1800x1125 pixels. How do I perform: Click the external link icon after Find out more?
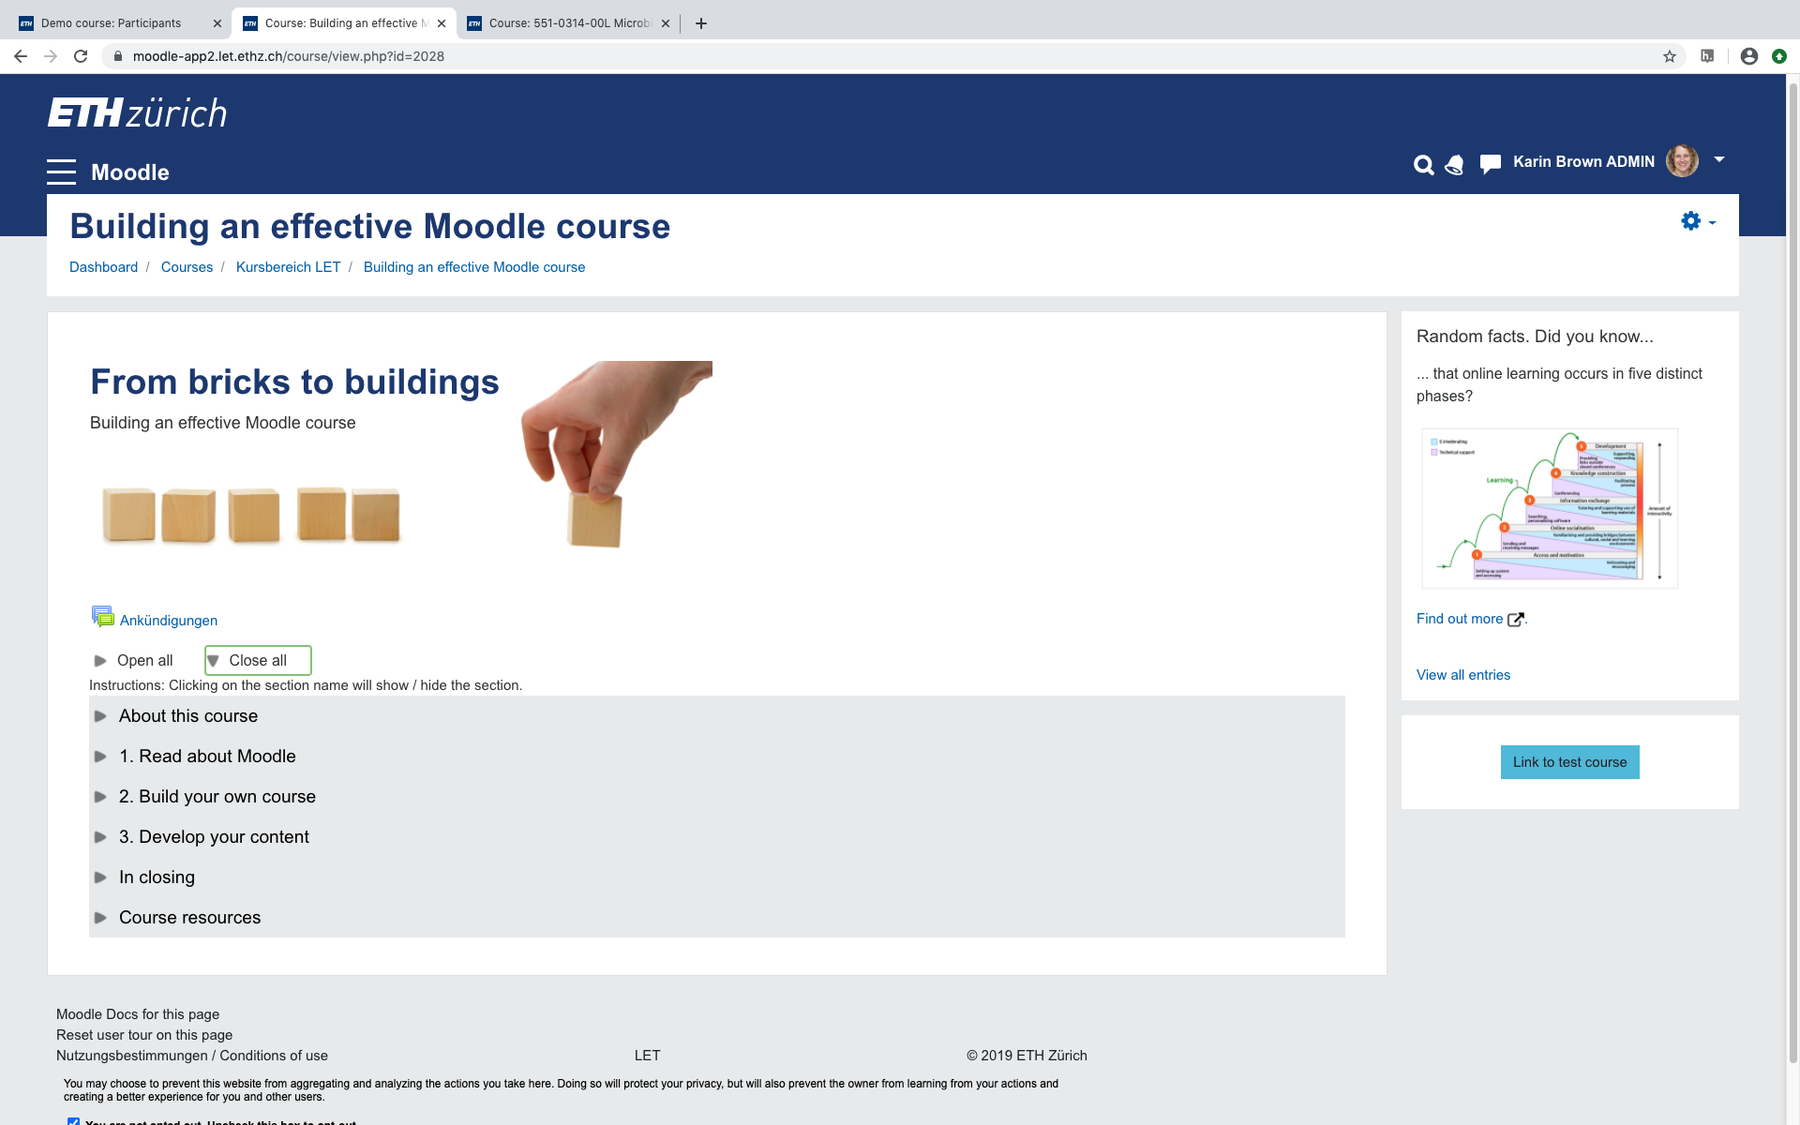pyautogui.click(x=1515, y=619)
